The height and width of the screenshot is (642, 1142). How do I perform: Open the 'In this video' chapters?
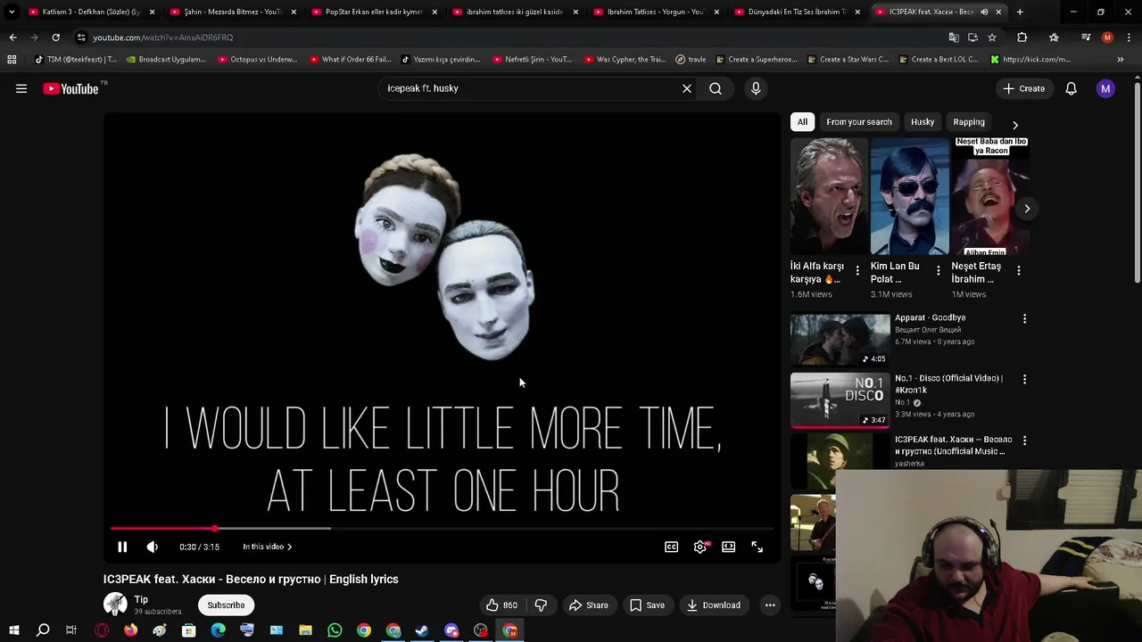[268, 547]
